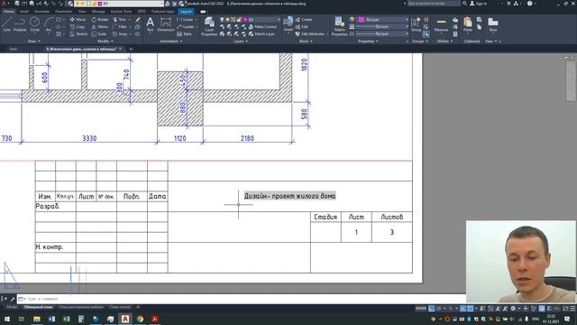Click the Trim tool
The width and height of the screenshot is (577, 325).
click(x=120, y=19)
